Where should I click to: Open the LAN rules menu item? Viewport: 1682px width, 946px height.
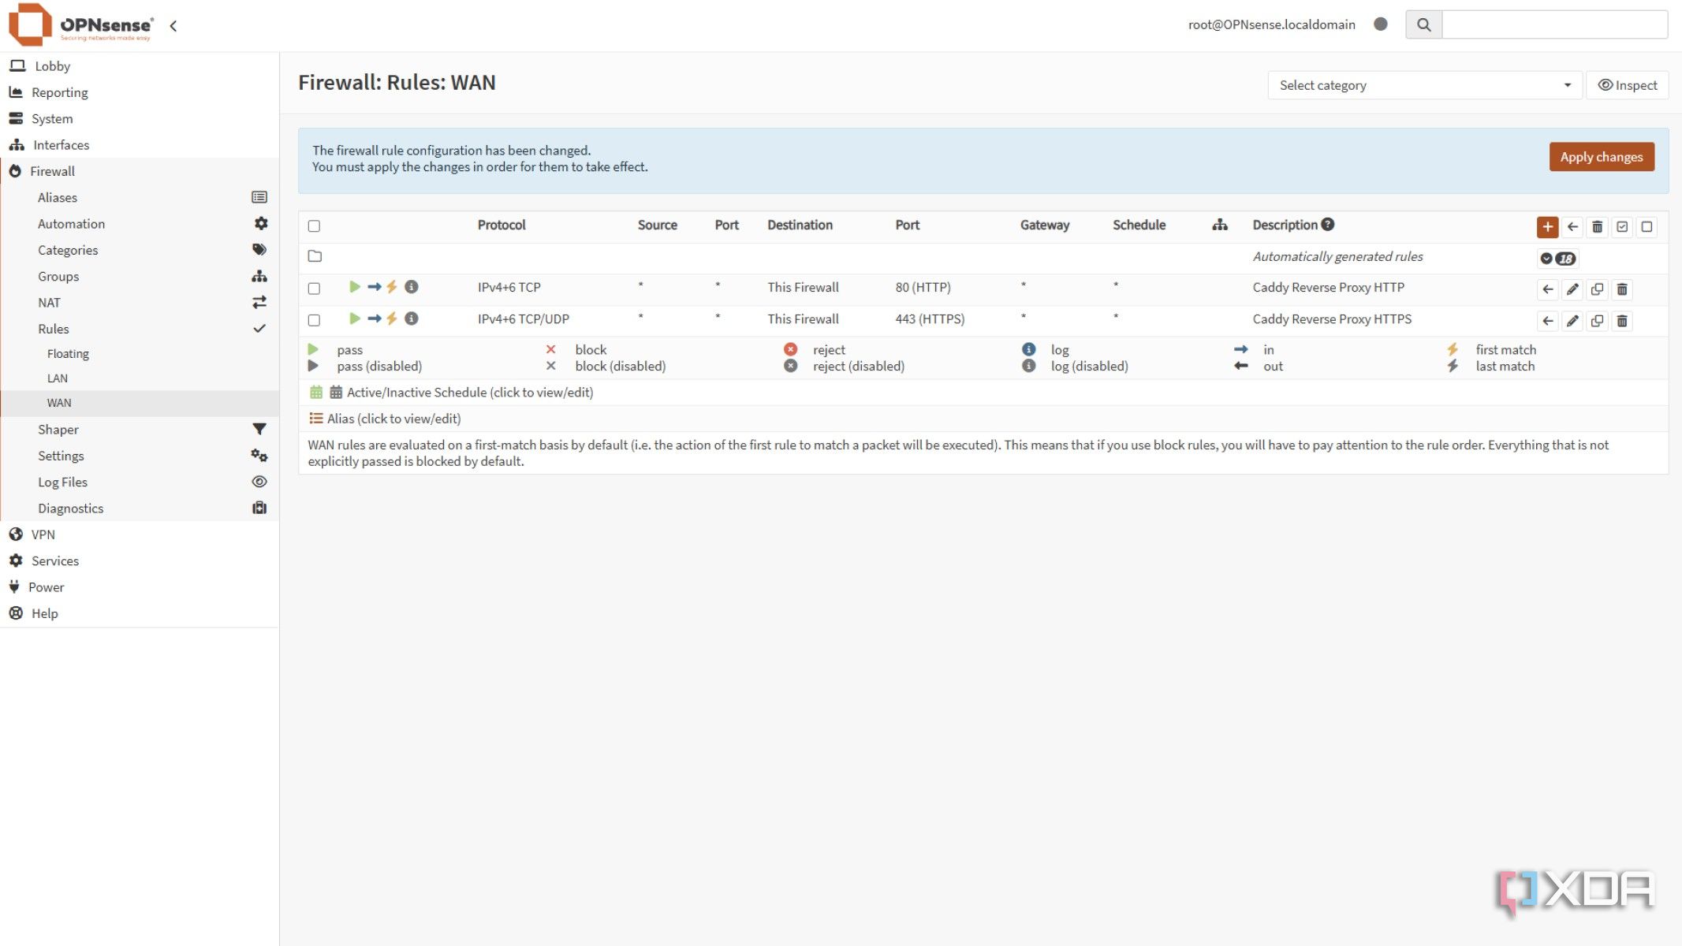coord(58,378)
